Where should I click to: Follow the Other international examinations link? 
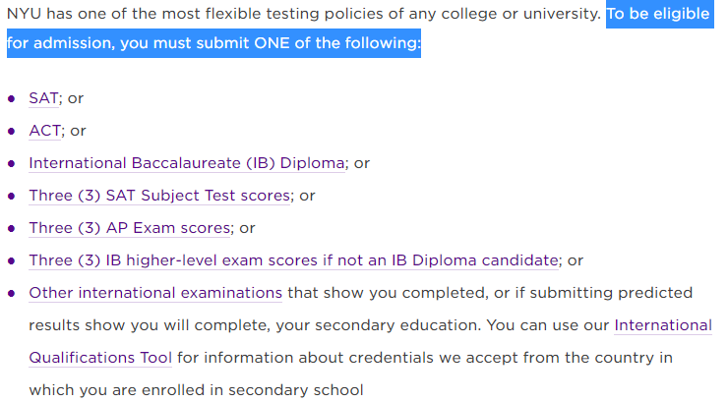click(x=155, y=293)
